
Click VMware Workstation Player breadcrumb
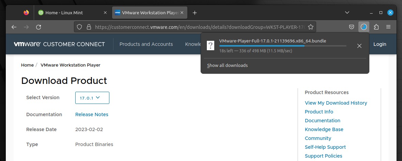tap(71, 65)
